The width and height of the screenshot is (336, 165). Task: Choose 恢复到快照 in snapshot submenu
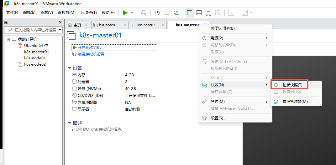tap(297, 92)
